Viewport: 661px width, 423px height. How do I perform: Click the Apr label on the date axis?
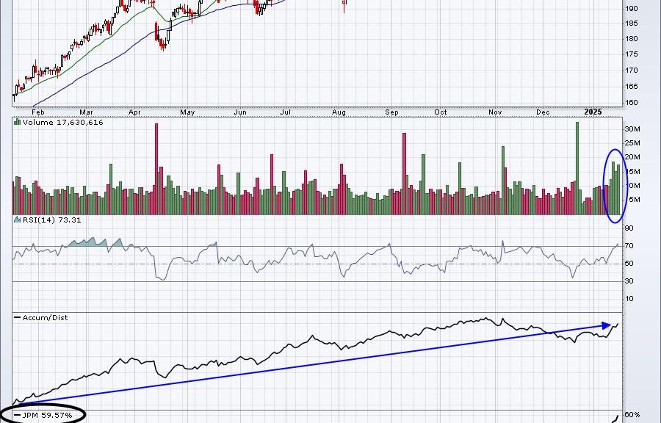134,112
